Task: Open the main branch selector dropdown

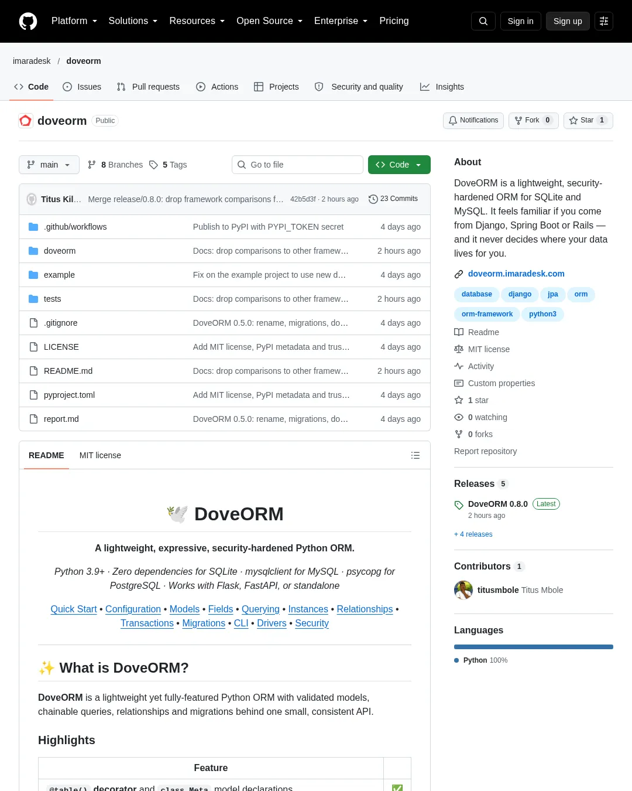Action: 49,165
